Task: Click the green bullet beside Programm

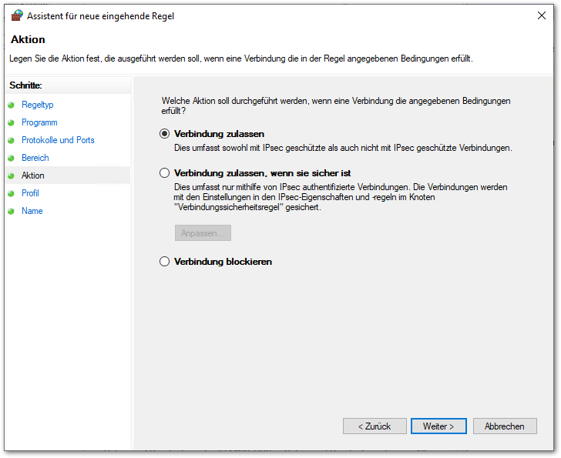Action: click(x=12, y=123)
